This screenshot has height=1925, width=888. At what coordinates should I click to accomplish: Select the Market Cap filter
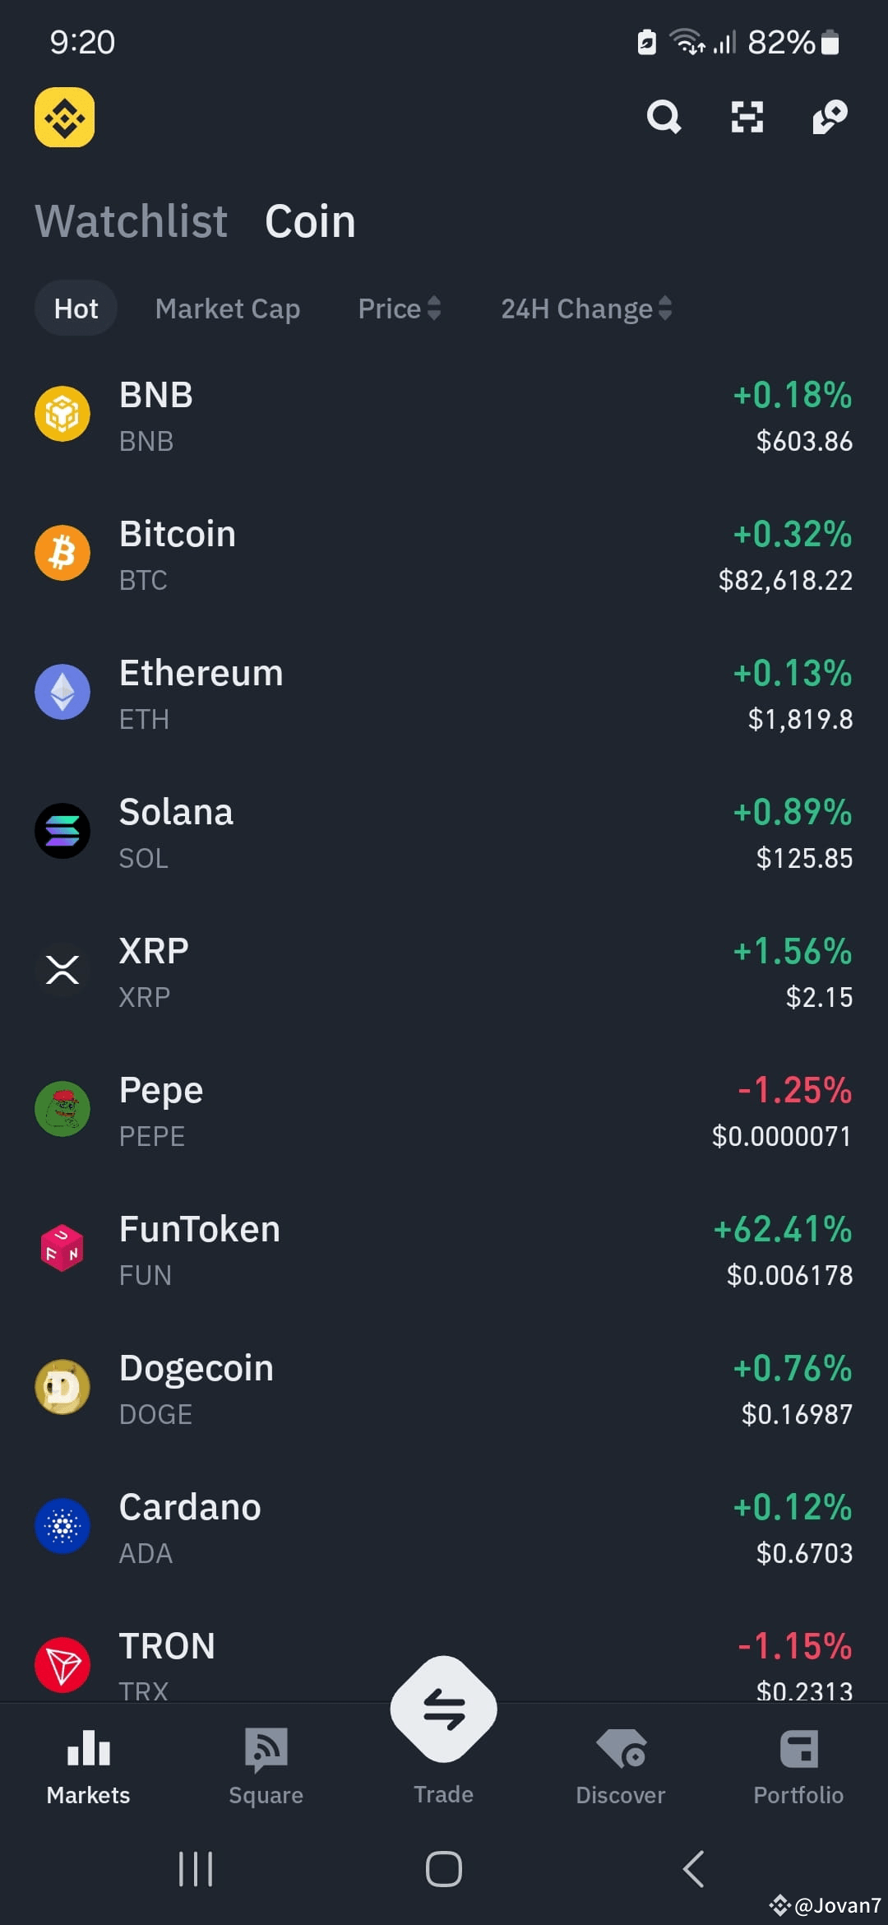pos(228,308)
